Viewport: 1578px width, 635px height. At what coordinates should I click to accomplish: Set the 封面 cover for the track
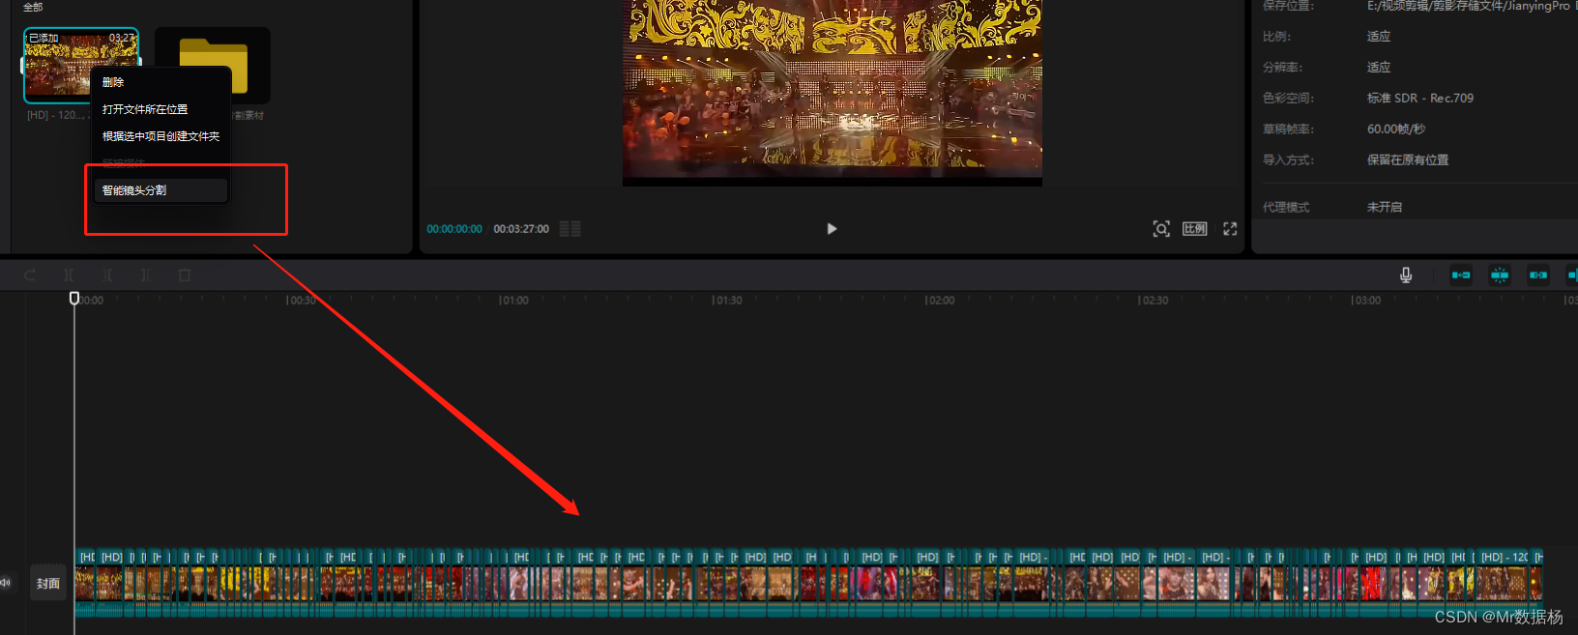(x=48, y=584)
